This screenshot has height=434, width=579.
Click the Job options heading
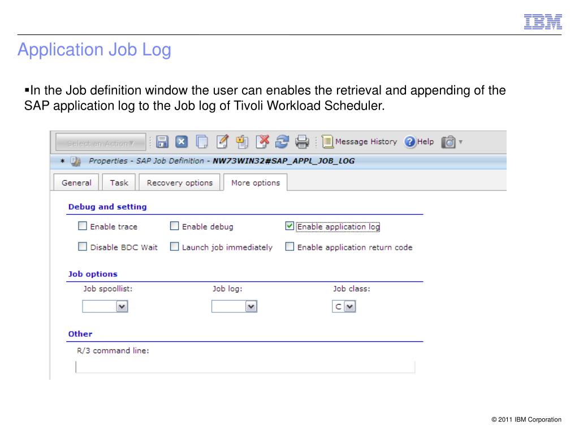pyautogui.click(x=93, y=274)
